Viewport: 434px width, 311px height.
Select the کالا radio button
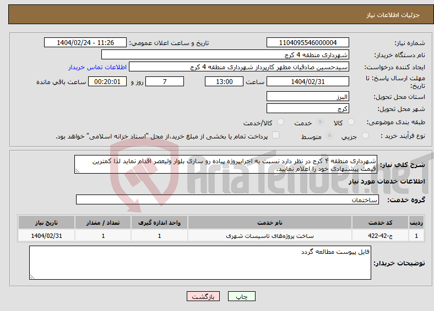(x=351, y=122)
